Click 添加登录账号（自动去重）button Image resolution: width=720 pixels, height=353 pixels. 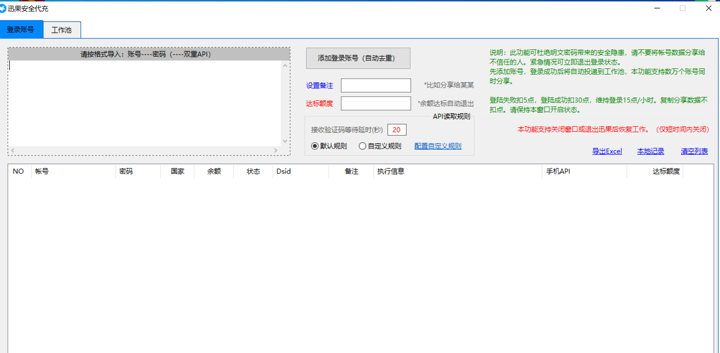pyautogui.click(x=358, y=58)
